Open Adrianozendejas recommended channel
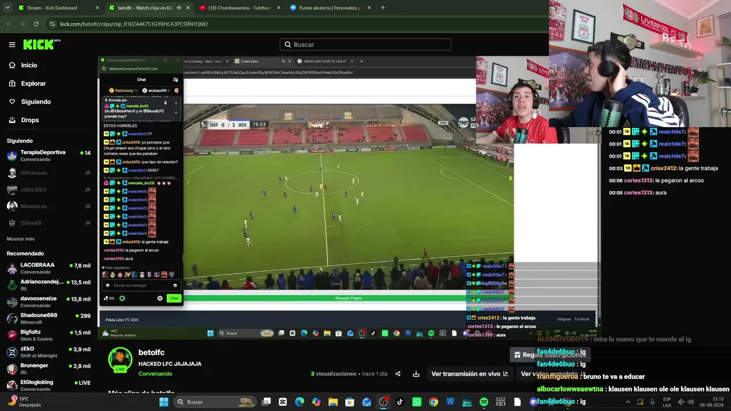Image resolution: width=731 pixels, height=411 pixels. coord(49,285)
